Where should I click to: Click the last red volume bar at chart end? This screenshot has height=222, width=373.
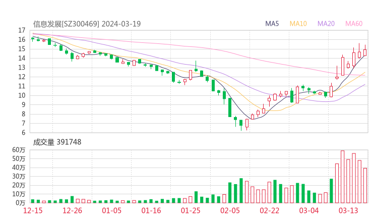click(365, 186)
